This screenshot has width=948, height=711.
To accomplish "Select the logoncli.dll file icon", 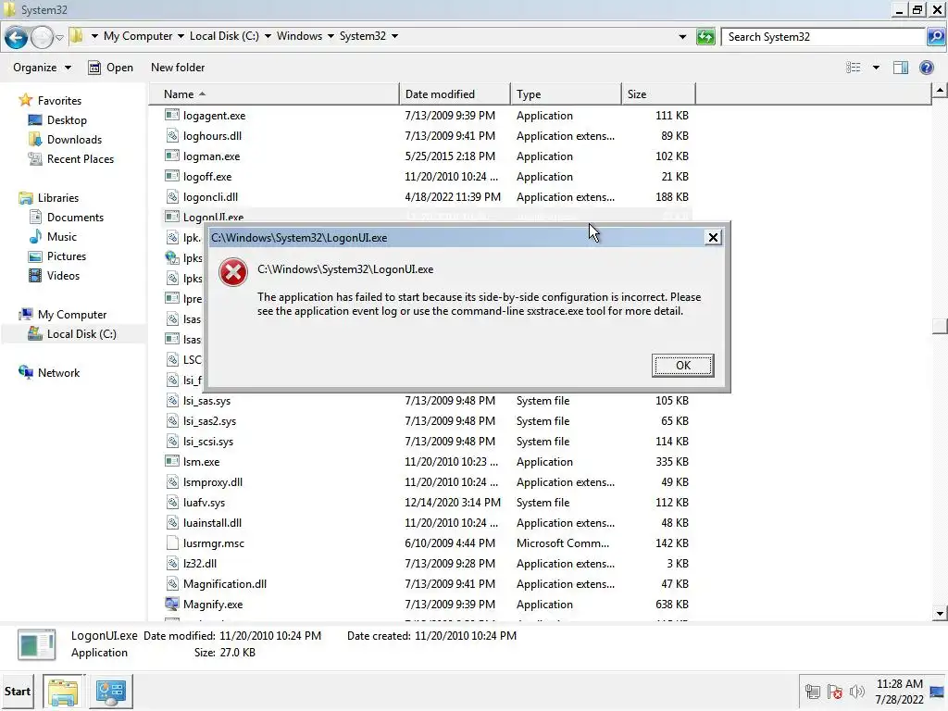I will pyautogui.click(x=171, y=196).
